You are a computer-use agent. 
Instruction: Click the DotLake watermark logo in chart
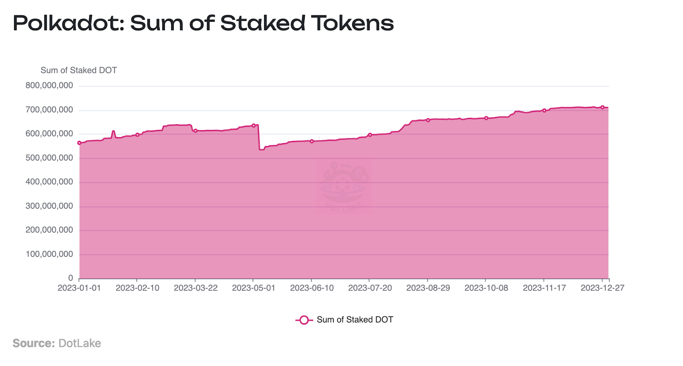pos(344,186)
